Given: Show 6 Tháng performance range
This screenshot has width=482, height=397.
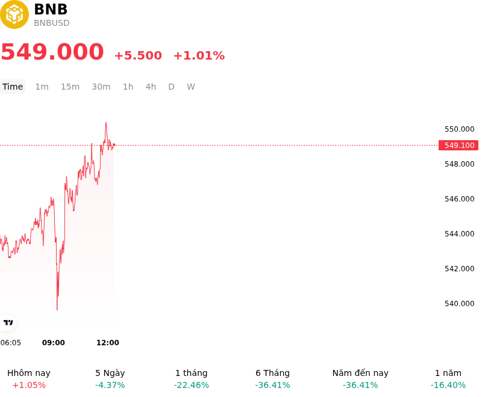Looking at the screenshot, I should tap(273, 379).
